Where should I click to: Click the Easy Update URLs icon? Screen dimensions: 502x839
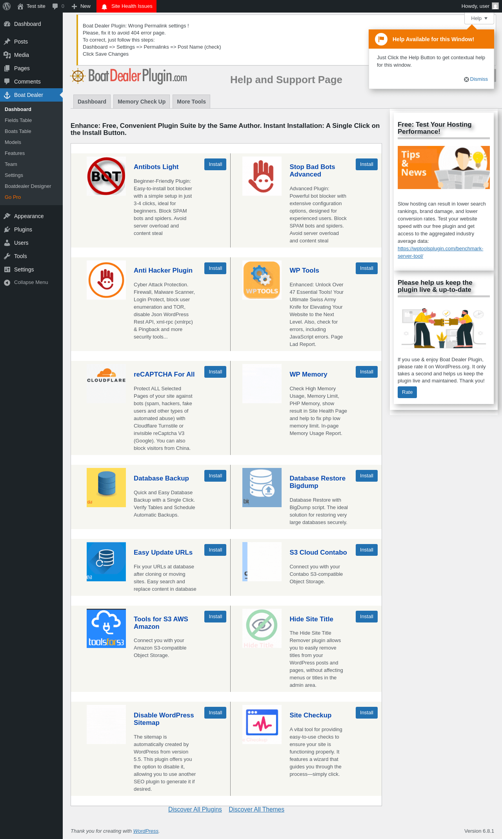click(106, 562)
